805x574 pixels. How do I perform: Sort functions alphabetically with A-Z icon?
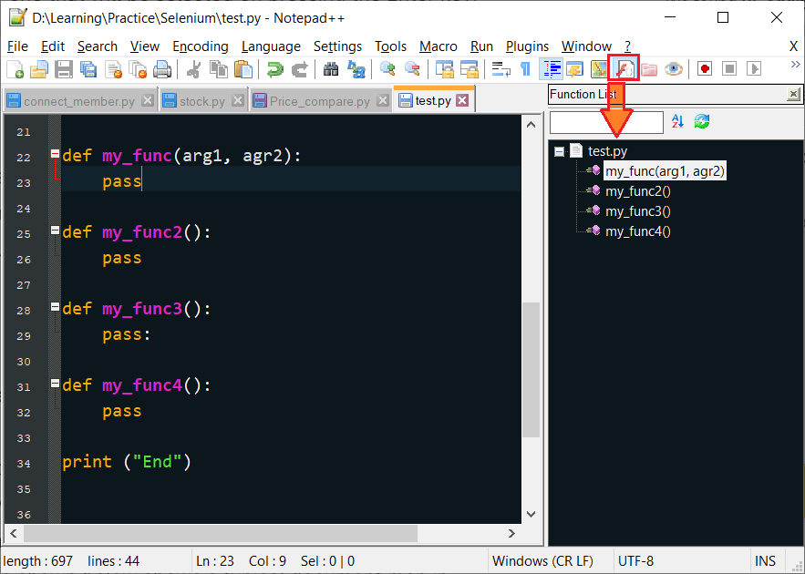[677, 121]
